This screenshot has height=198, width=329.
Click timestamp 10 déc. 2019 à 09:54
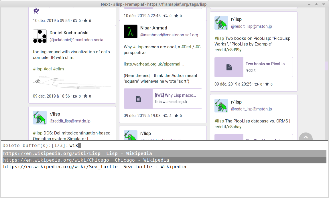coord(52,21)
